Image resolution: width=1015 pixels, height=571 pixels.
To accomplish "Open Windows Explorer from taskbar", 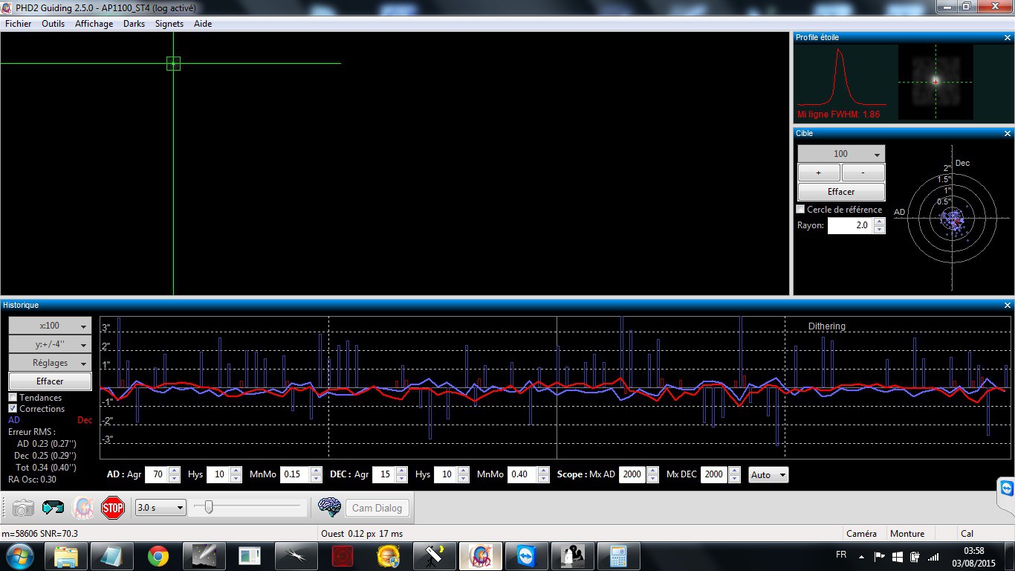I will click(x=66, y=556).
